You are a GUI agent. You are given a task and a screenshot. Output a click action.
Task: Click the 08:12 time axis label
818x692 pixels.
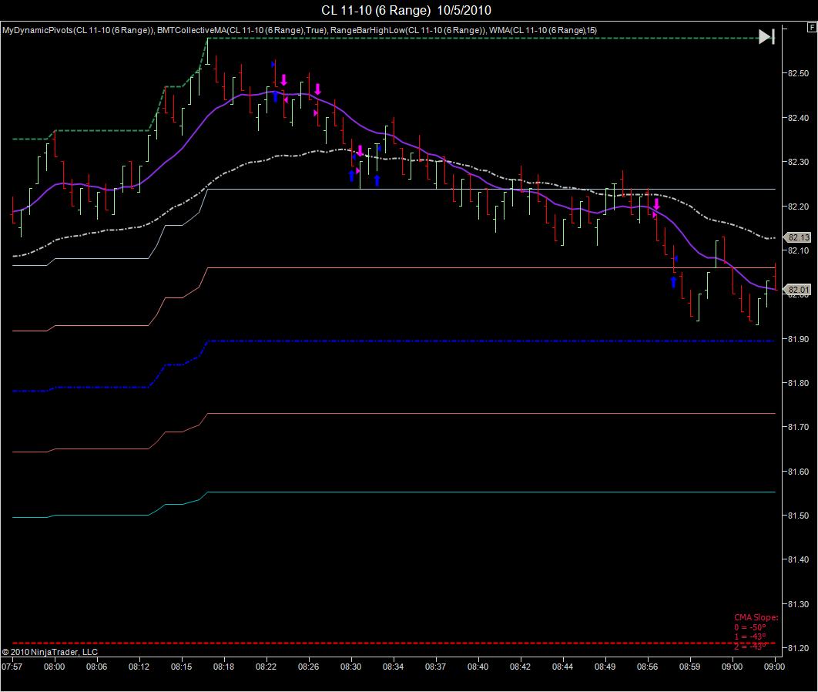click(x=139, y=667)
